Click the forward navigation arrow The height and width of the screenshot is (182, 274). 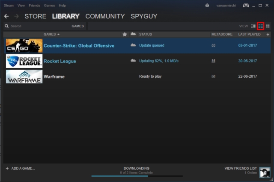16,16
